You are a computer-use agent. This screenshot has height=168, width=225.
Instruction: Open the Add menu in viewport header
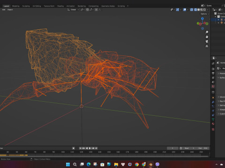pyautogui.click(x=4, y=10)
